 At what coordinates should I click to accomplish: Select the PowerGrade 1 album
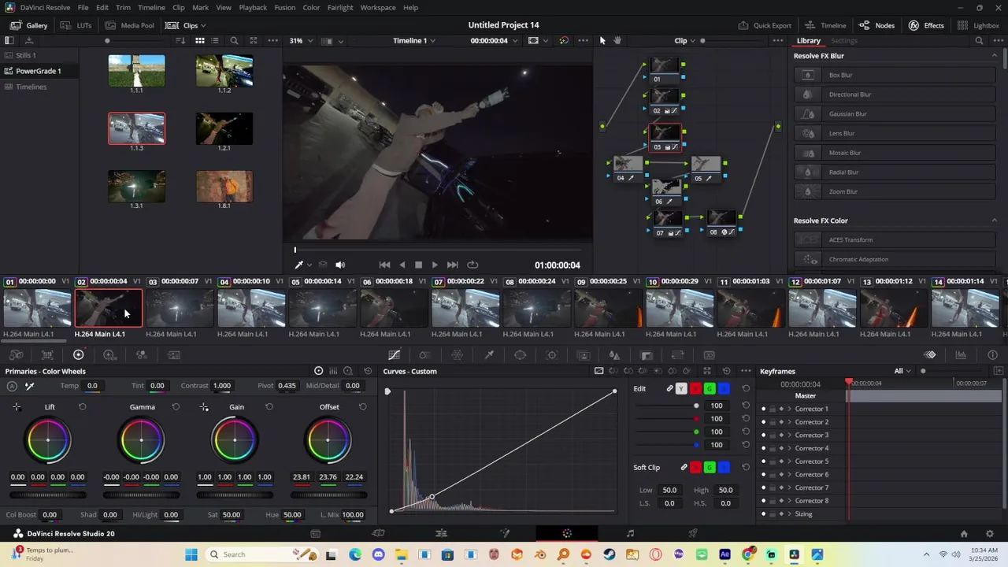click(x=39, y=71)
